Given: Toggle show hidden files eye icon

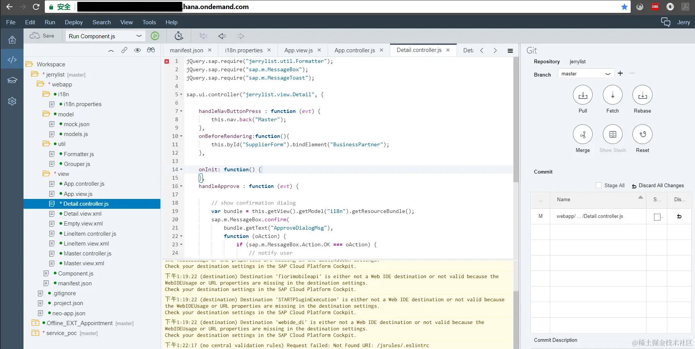Looking at the screenshot, I should point(138,50).
